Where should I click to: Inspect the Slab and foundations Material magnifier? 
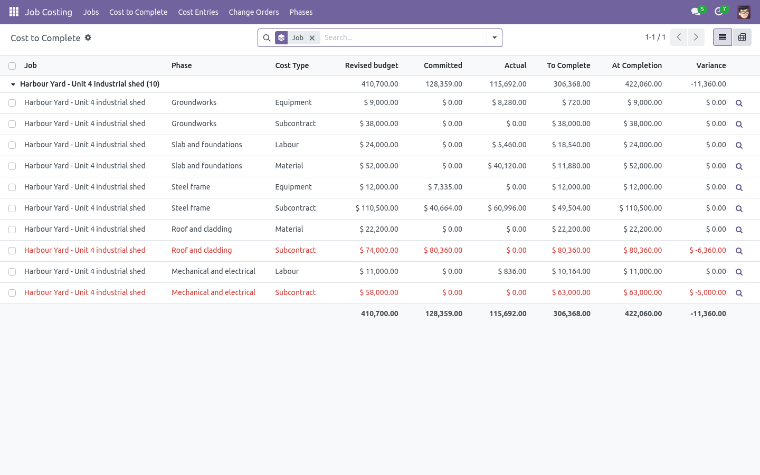coord(739,167)
